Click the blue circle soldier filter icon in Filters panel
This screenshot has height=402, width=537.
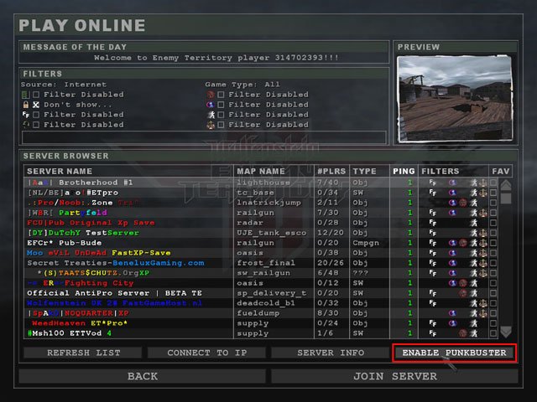pos(211,105)
